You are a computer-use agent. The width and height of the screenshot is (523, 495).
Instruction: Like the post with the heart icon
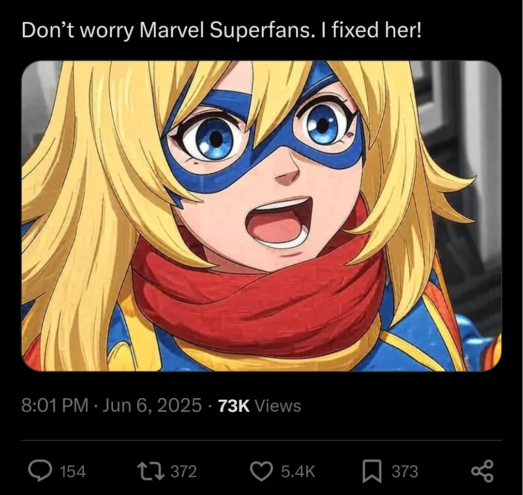(x=262, y=471)
